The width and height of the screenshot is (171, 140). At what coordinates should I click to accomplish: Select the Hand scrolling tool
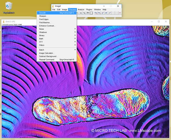tap(88, 13)
